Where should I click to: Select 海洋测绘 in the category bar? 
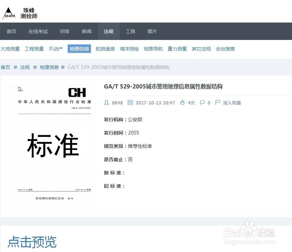(129, 49)
